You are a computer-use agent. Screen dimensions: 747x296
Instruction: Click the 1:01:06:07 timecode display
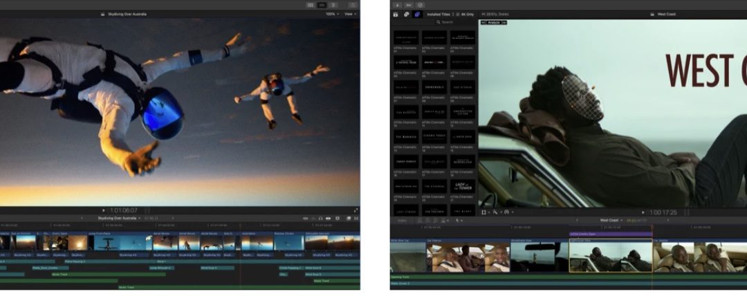click(x=124, y=210)
